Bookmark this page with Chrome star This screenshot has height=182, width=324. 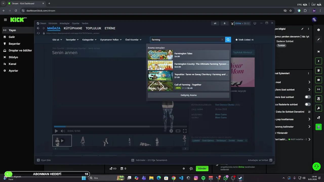291,11
